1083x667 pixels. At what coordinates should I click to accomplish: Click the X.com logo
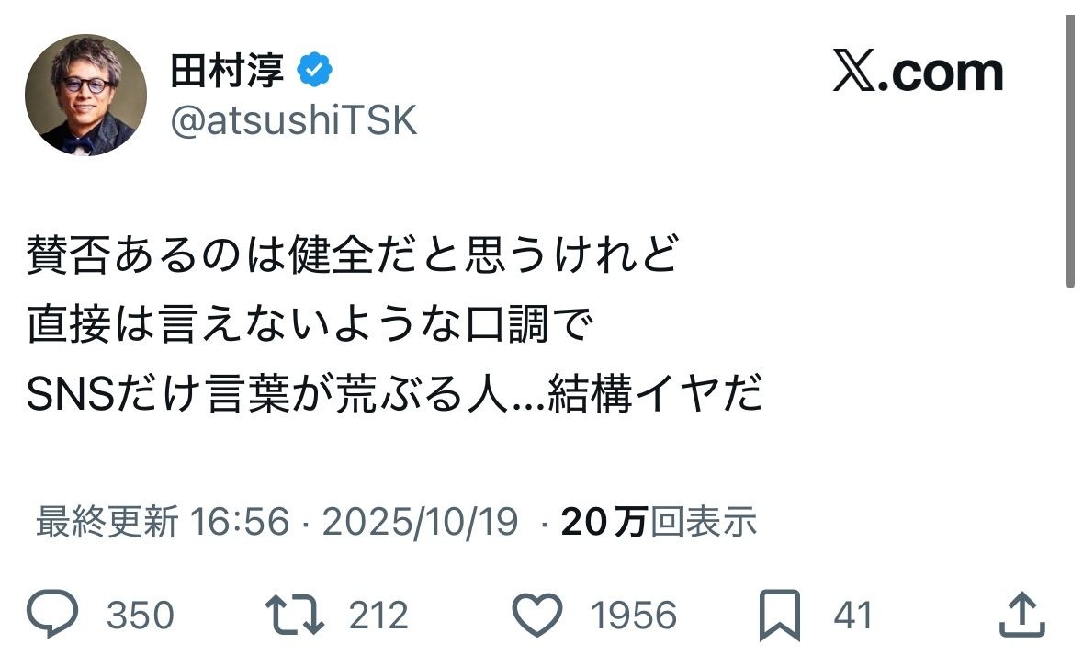click(917, 73)
